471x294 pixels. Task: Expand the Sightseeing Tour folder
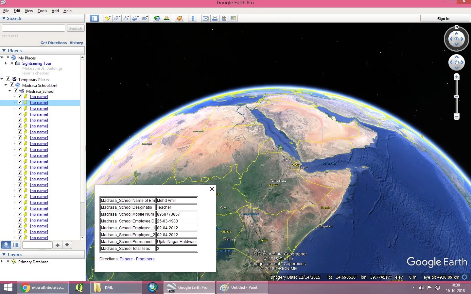click(6, 63)
